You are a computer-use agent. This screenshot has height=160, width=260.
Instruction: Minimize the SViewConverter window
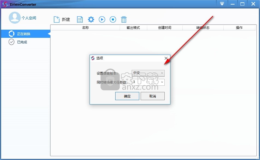(x=232, y=4)
